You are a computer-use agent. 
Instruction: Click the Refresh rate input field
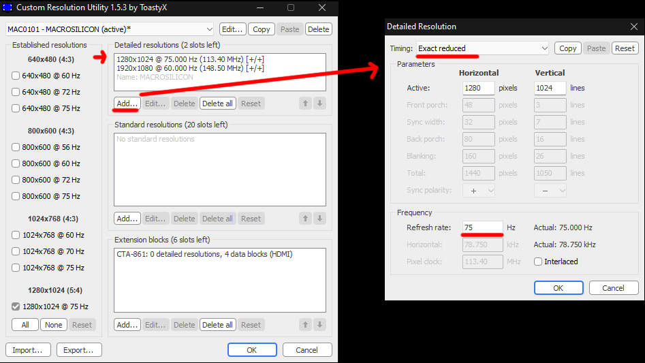click(x=482, y=227)
